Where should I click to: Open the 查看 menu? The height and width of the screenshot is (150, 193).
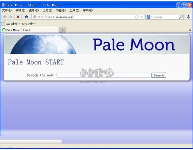point(34,10)
